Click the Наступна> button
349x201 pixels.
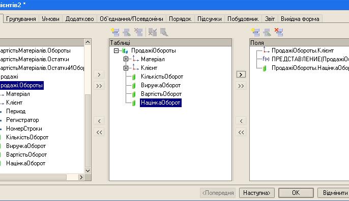pyautogui.click(x=256, y=193)
